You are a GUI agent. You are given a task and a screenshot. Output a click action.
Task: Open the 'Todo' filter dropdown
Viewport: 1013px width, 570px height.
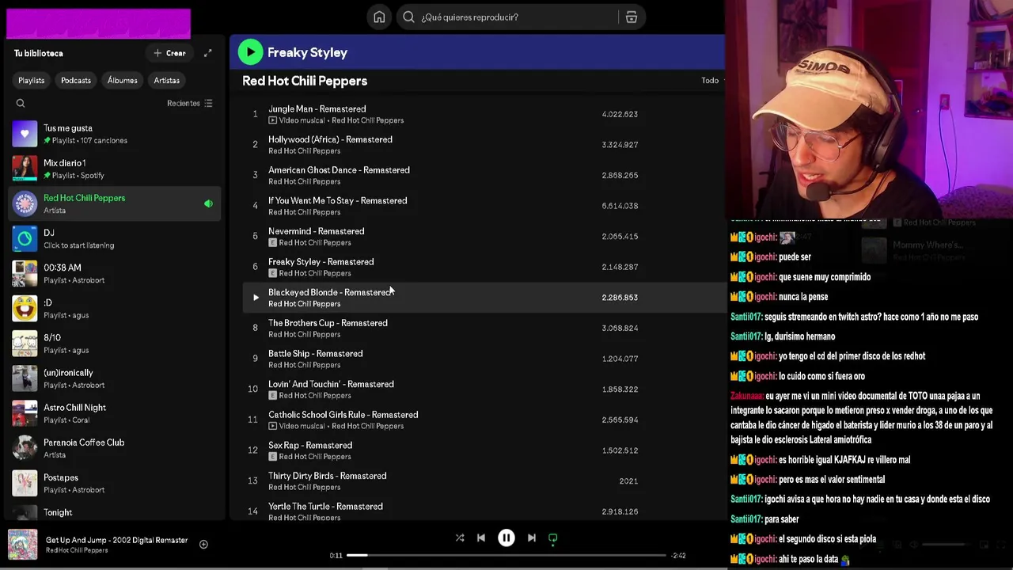pyautogui.click(x=712, y=80)
